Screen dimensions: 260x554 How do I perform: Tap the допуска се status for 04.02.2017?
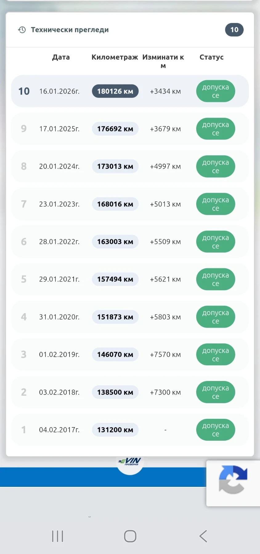(215, 430)
